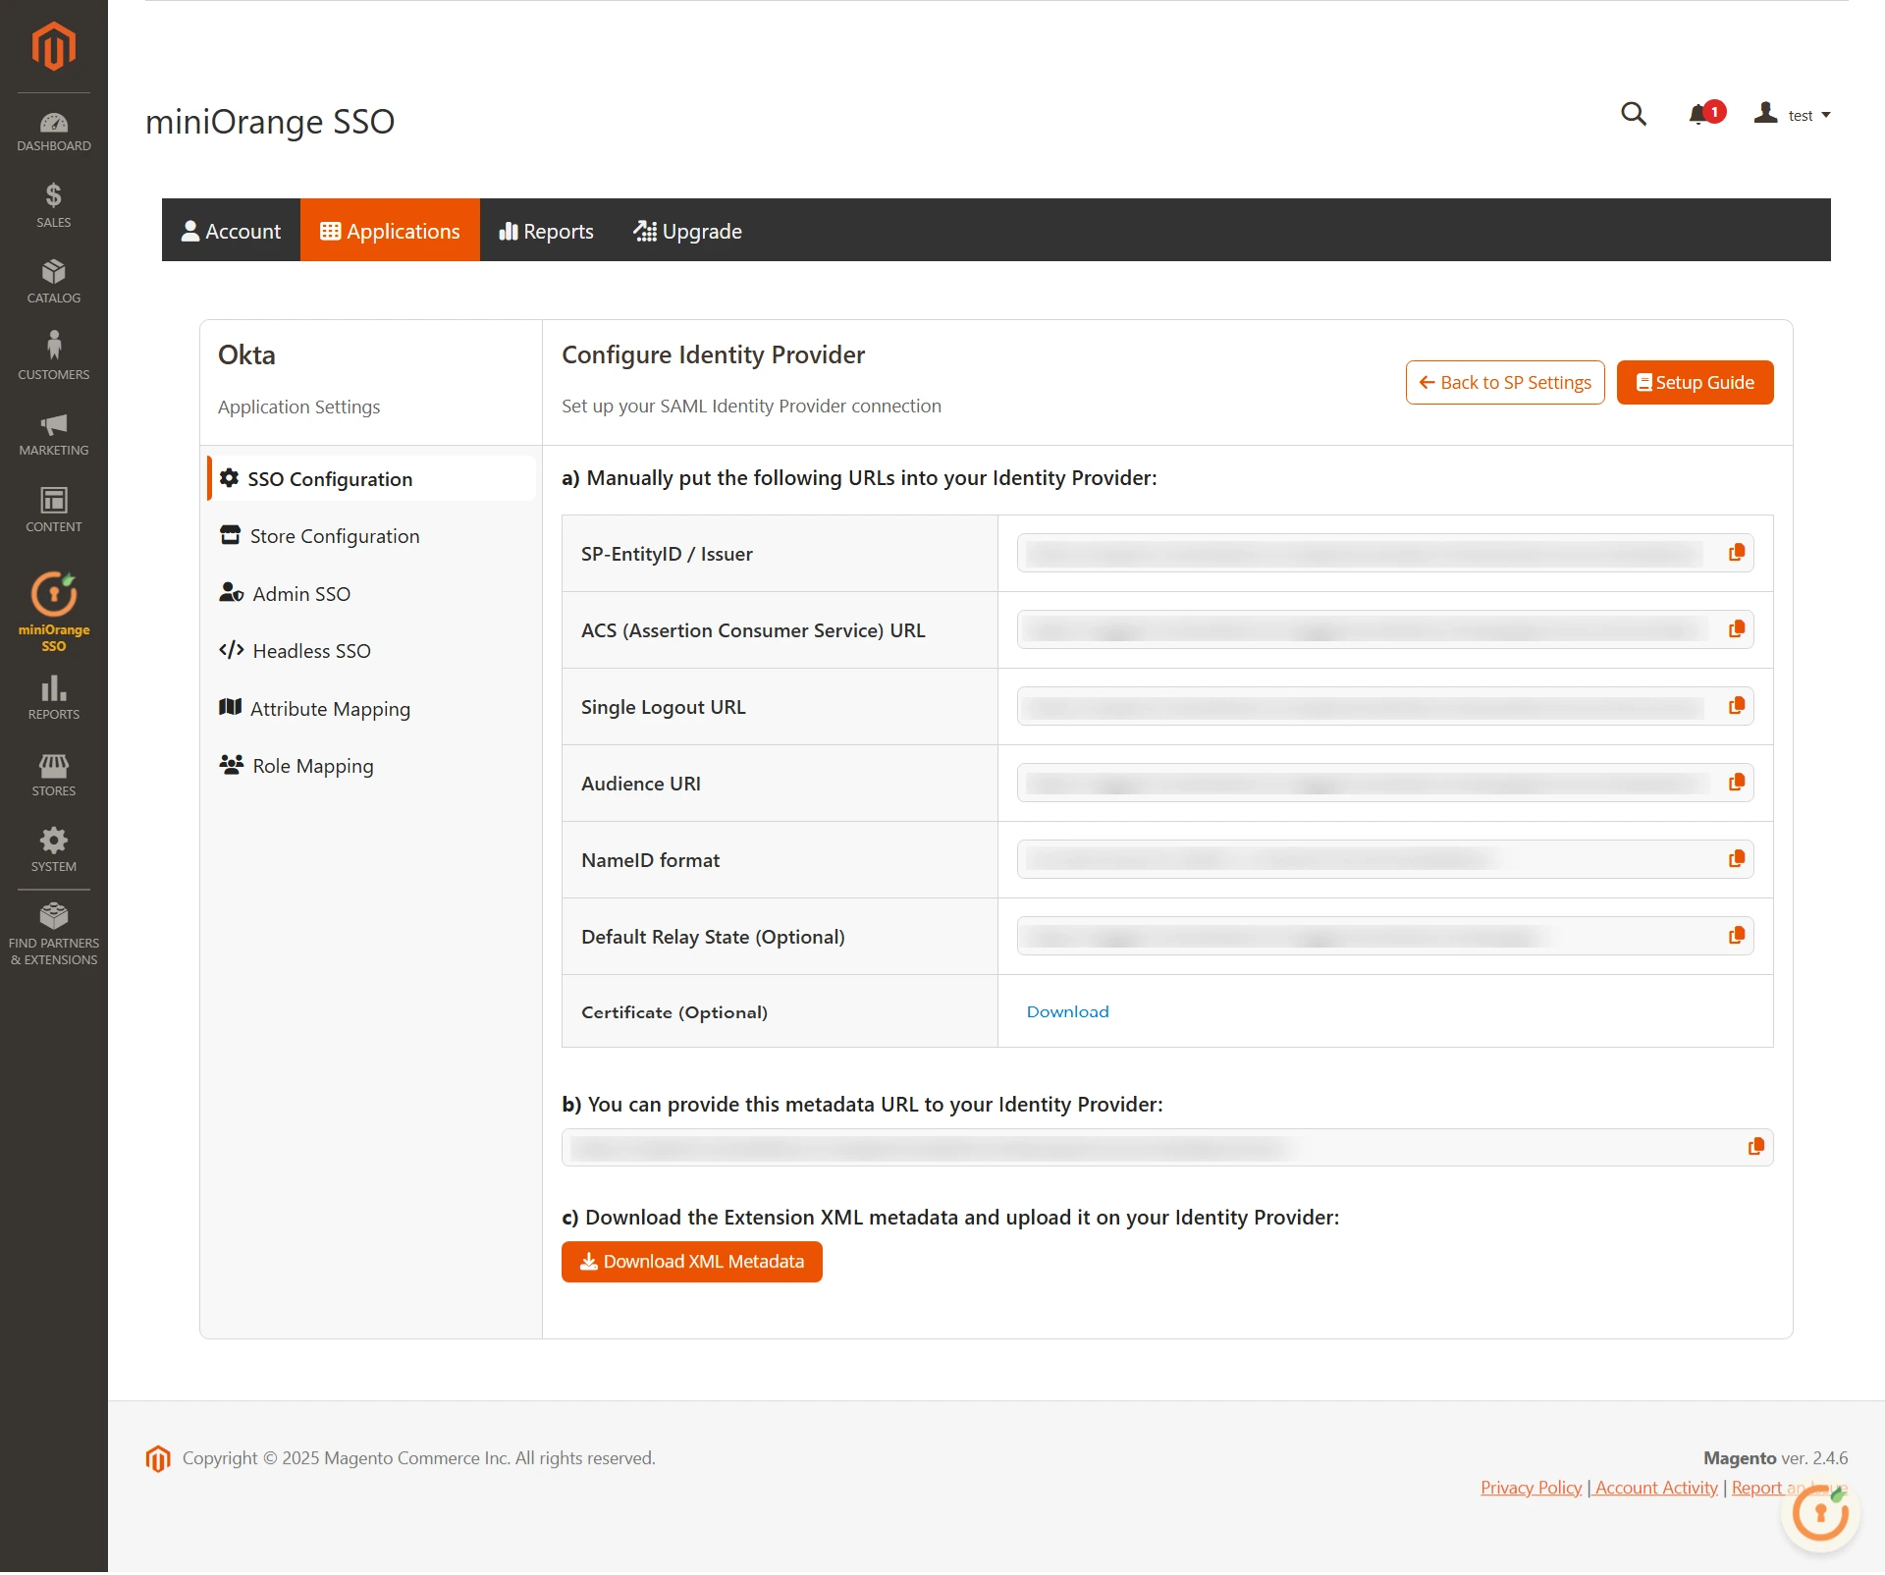Image resolution: width=1885 pixels, height=1575 pixels.
Task: Open Store Configuration settings
Action: point(334,535)
